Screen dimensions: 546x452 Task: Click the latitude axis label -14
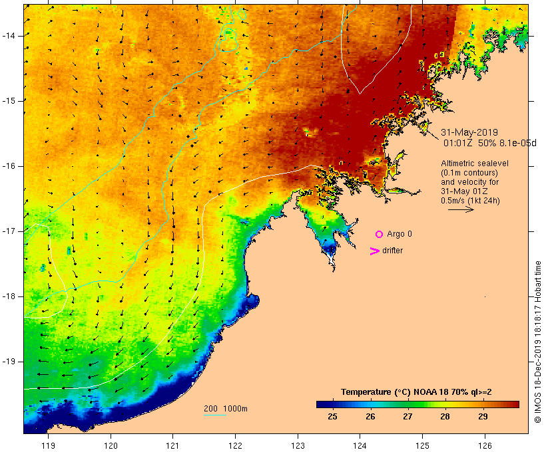click(9, 36)
